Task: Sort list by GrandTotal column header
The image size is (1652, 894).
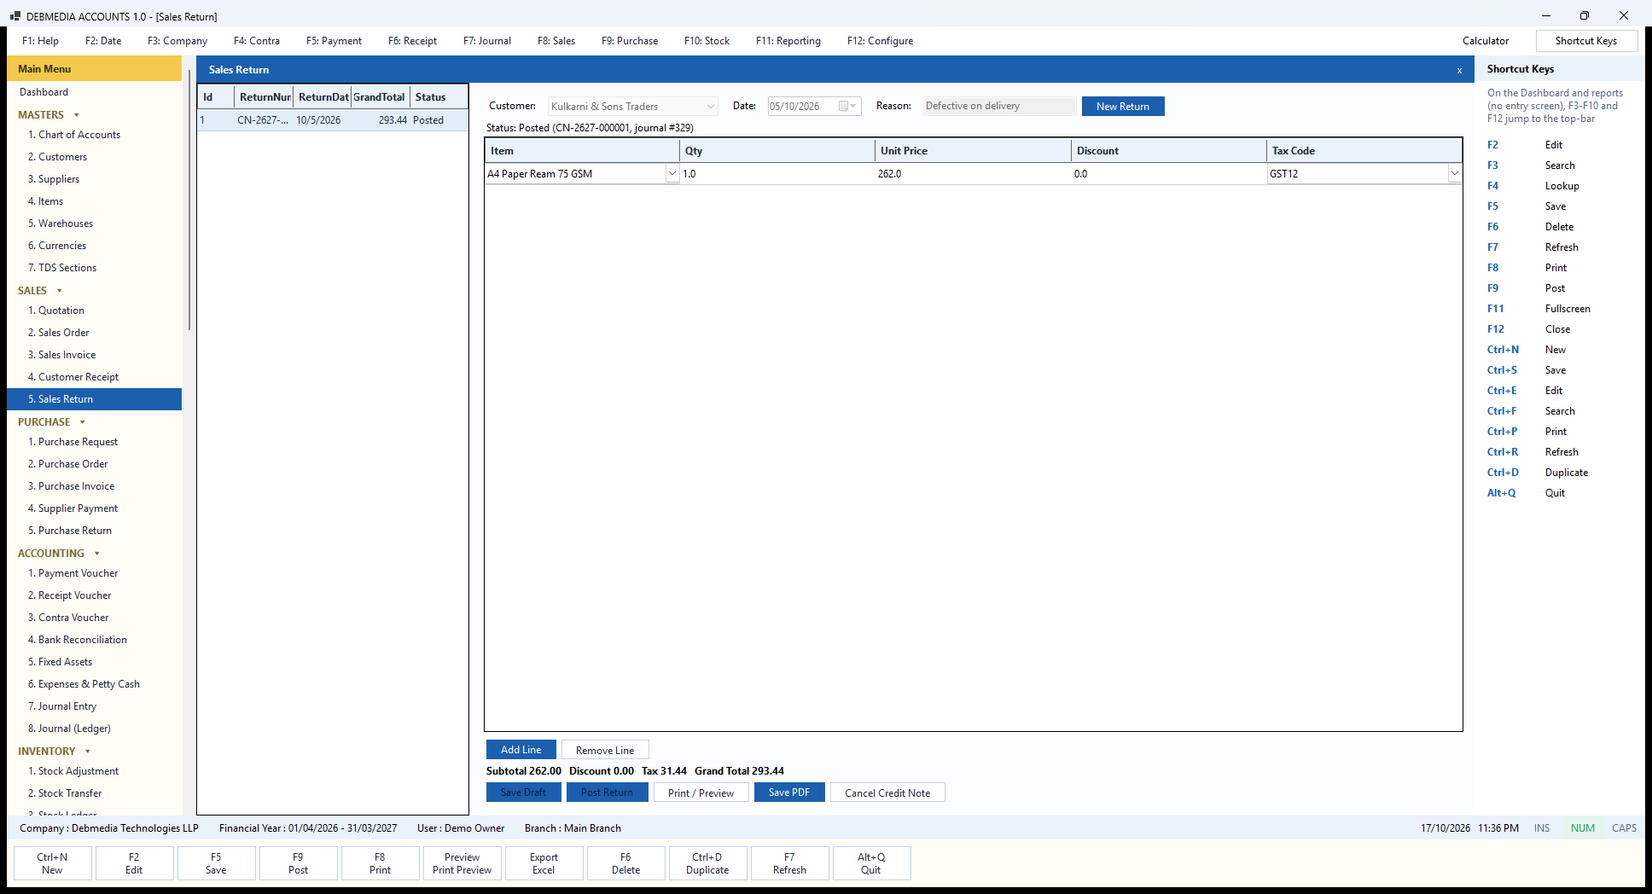Action: coord(380,97)
